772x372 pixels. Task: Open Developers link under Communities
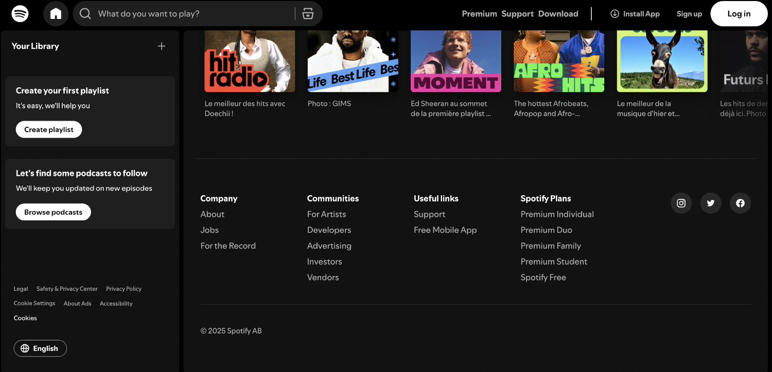pos(329,230)
